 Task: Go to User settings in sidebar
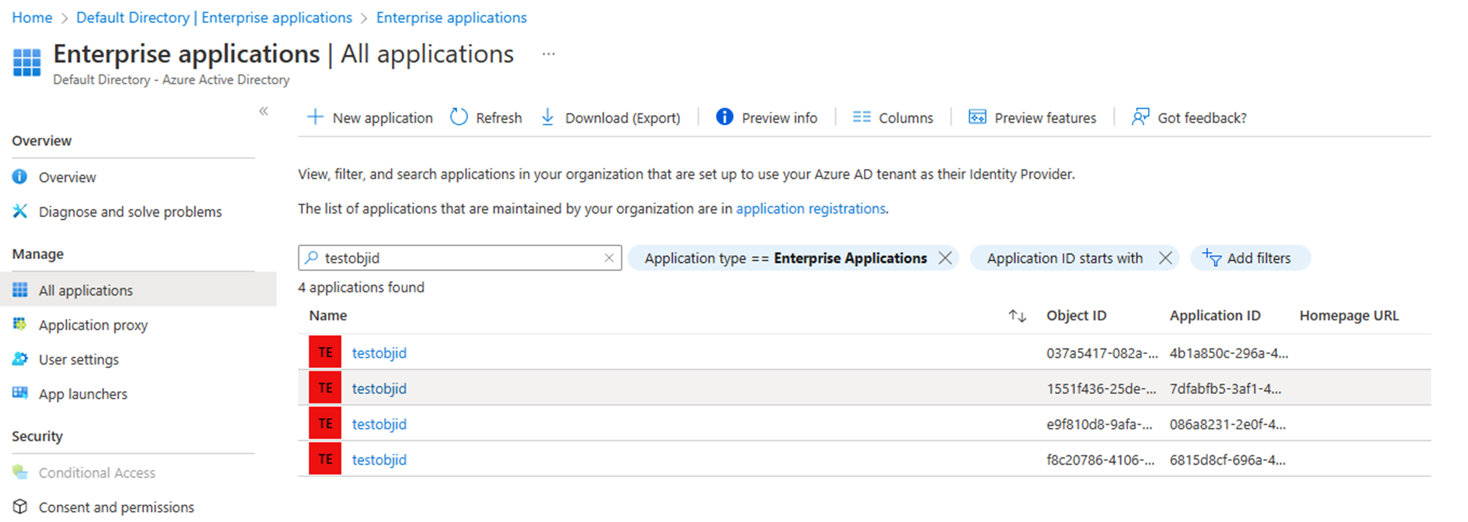(x=78, y=360)
